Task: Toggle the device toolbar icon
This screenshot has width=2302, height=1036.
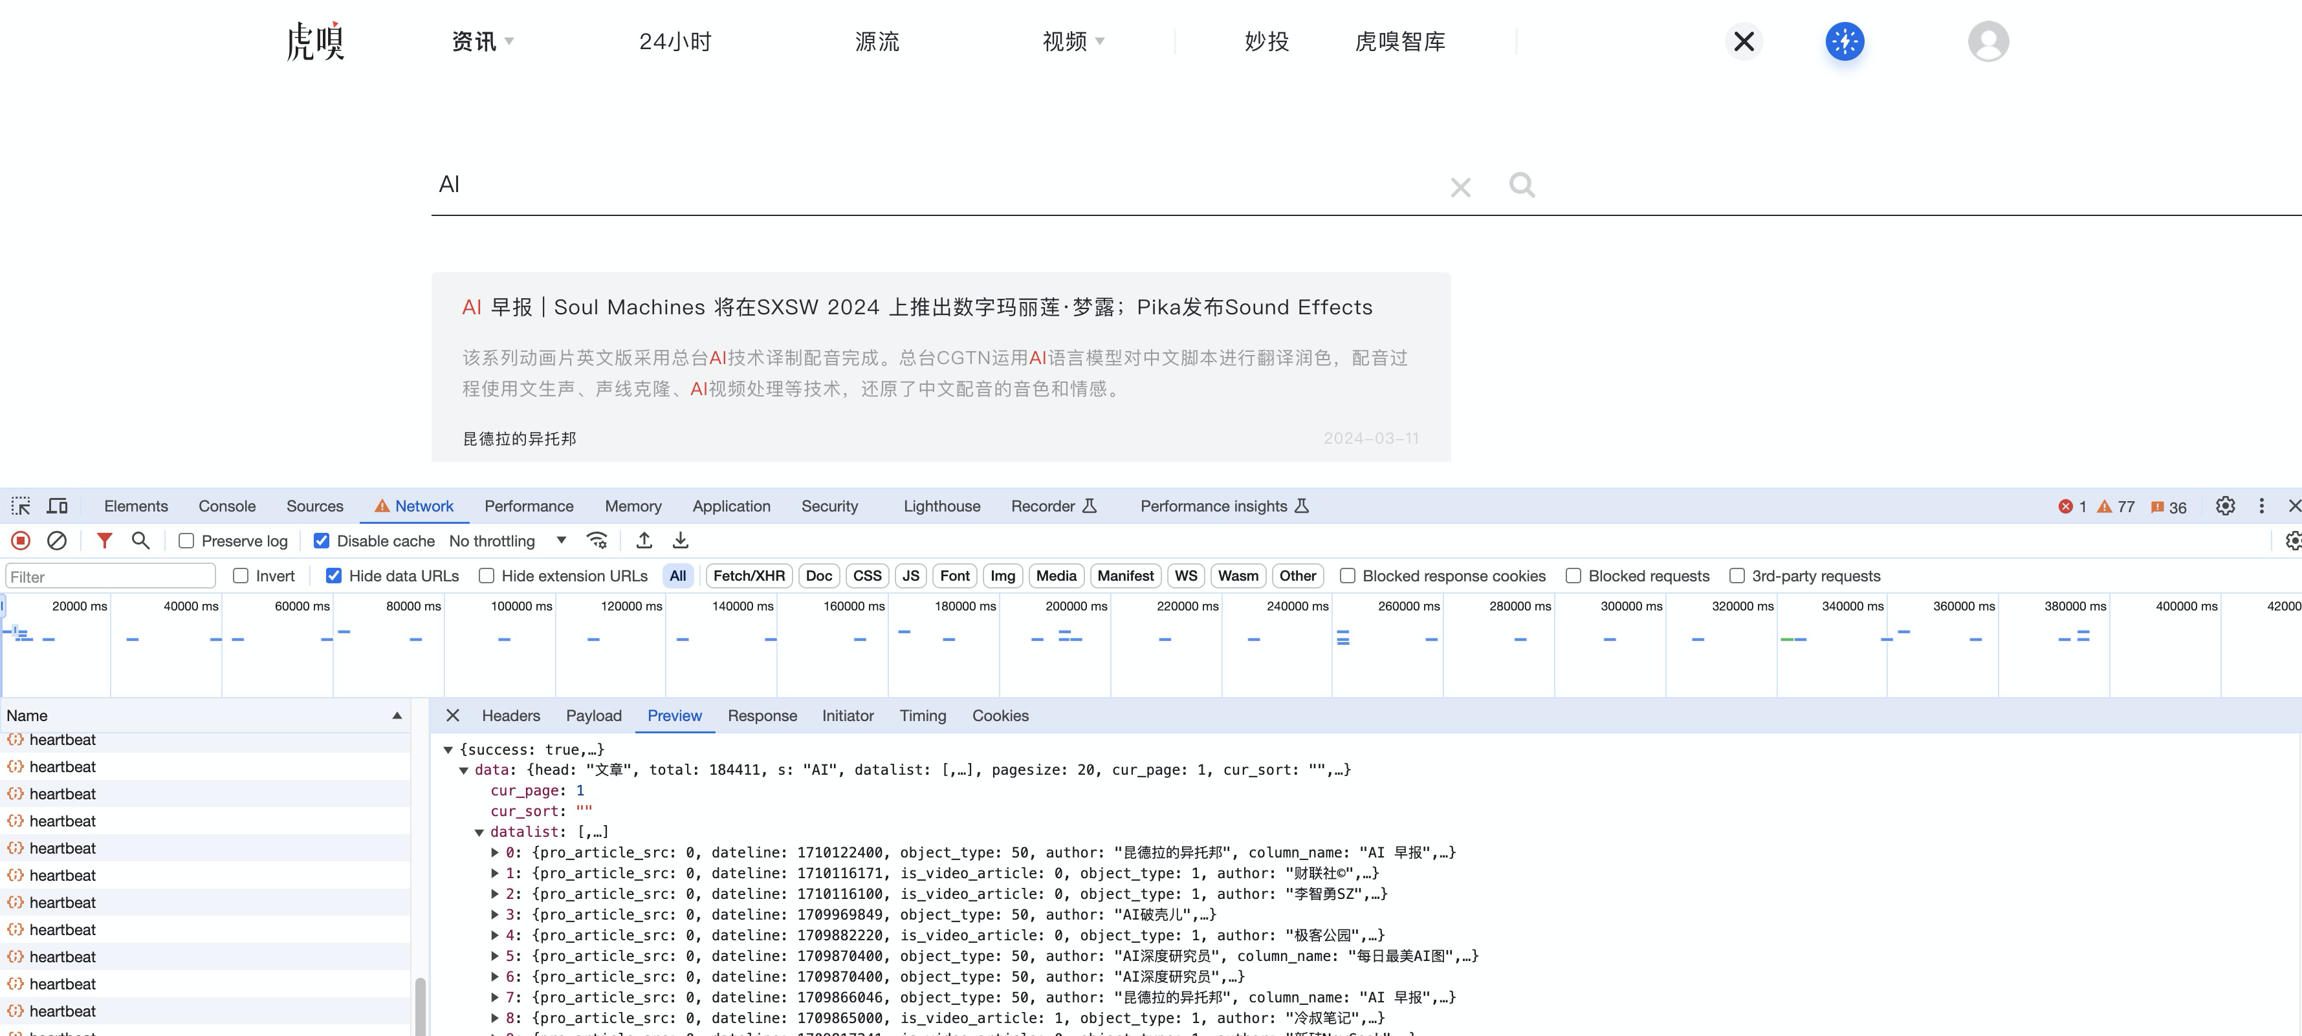Action: [57, 506]
